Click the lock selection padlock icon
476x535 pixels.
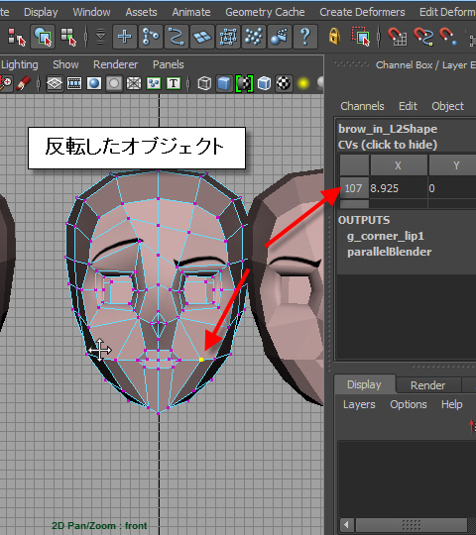click(x=334, y=37)
